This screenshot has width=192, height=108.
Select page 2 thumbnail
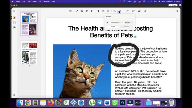pyautogui.click(x=29, y=52)
